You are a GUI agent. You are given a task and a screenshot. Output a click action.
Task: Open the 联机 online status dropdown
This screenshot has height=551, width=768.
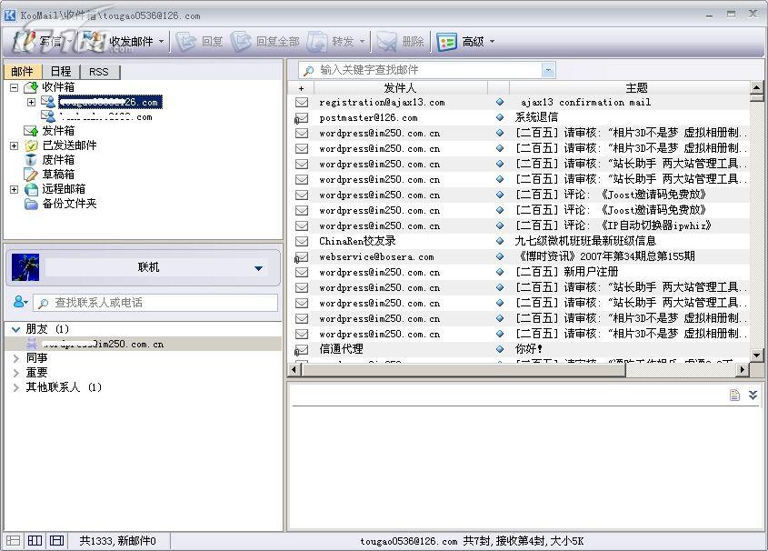pos(259,267)
